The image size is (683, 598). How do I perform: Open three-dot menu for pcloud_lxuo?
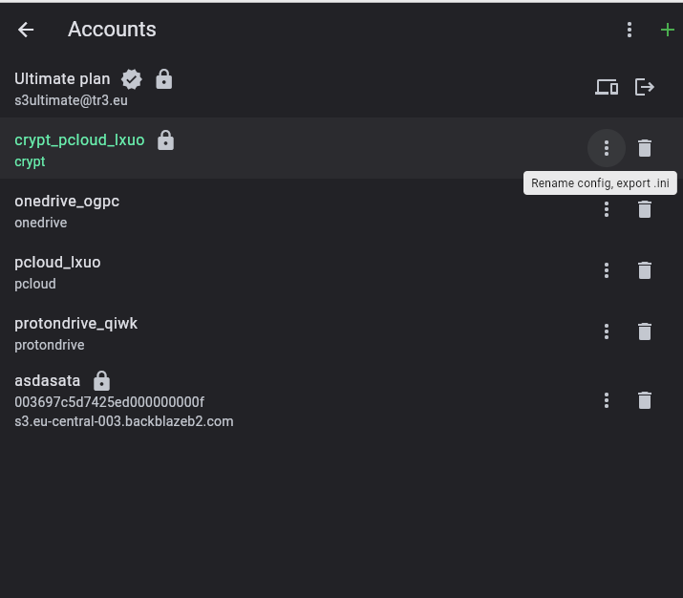click(607, 270)
